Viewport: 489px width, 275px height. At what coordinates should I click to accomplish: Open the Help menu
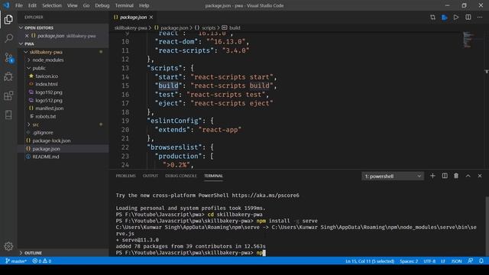click(144, 5)
